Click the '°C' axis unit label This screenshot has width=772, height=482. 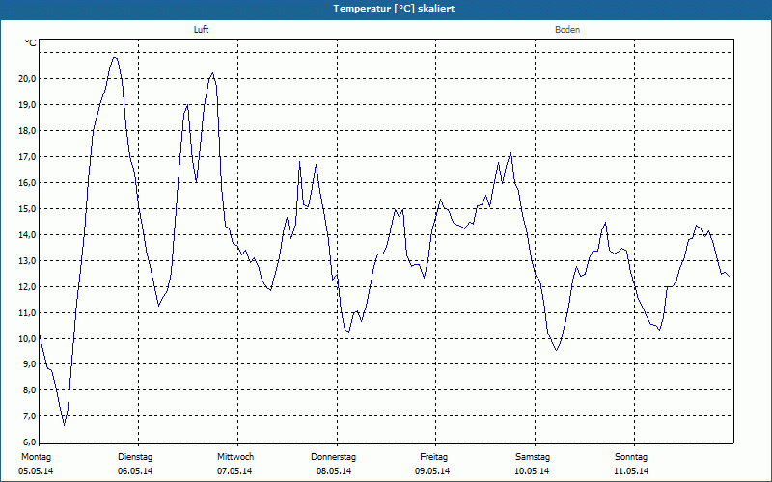pyautogui.click(x=31, y=43)
